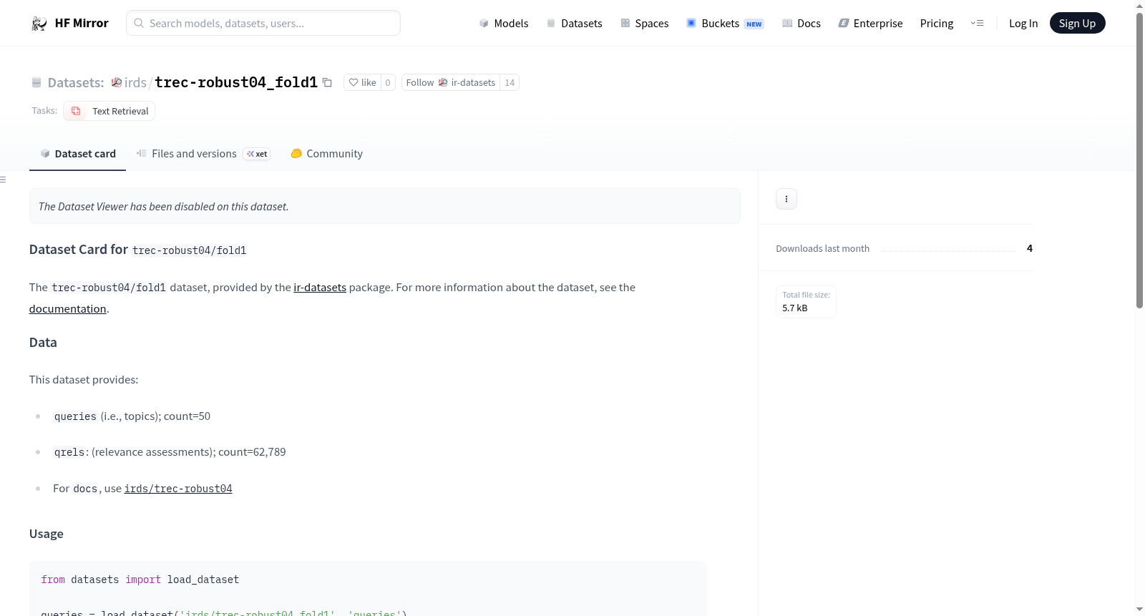The height and width of the screenshot is (616, 1145).
Task: Click the Datasets breadcrumb database icon
Action: click(x=36, y=83)
